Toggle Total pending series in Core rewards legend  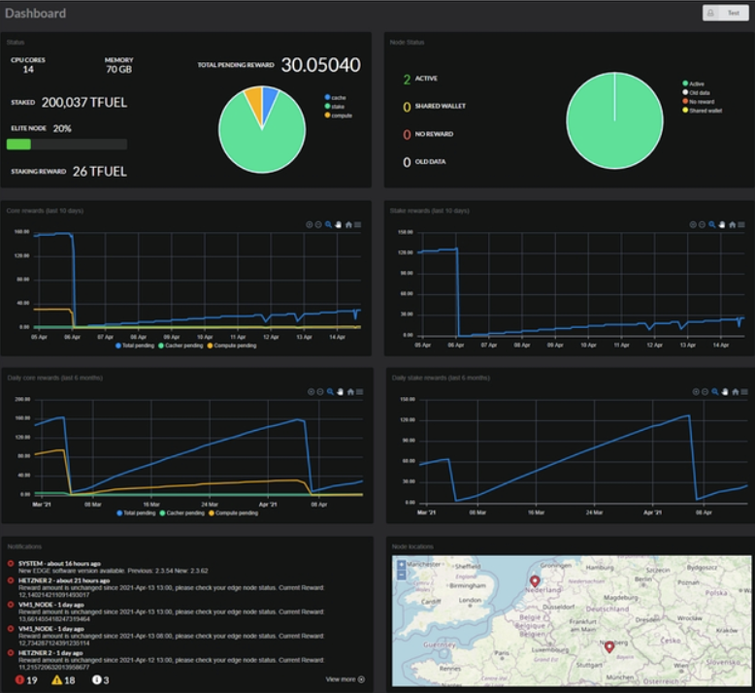point(135,346)
